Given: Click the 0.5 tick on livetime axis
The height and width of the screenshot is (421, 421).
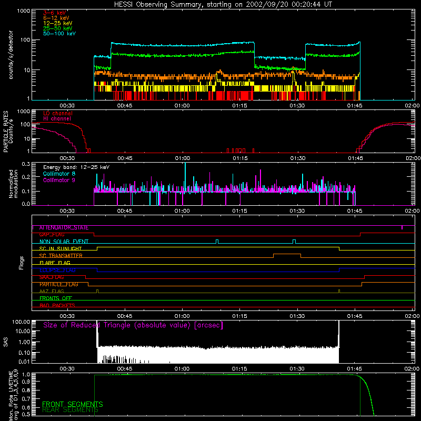Looking at the screenshot, I should pos(26,415).
